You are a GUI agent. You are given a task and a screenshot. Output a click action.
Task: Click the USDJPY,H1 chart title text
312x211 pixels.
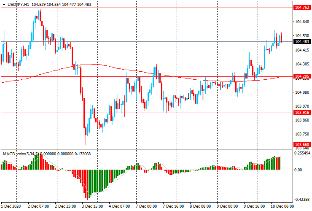19,4
